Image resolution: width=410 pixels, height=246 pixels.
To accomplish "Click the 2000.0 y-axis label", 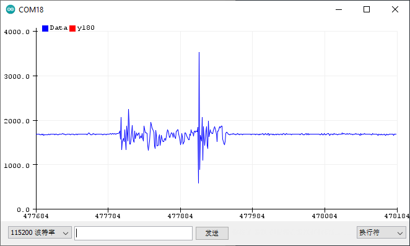I will point(17,121).
